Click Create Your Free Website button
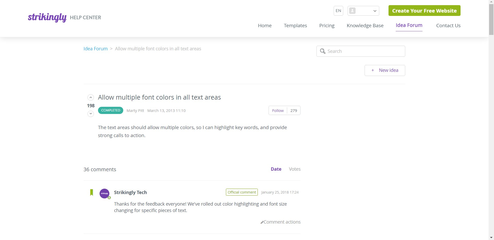494x240 pixels. tap(424, 11)
